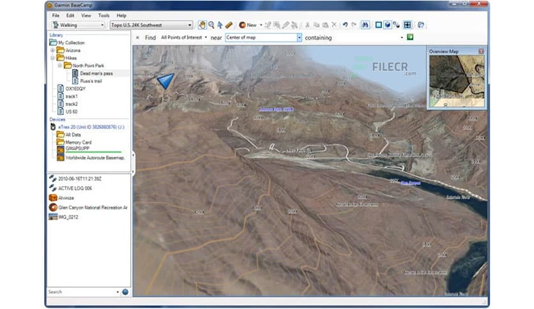The height and width of the screenshot is (309, 534).
Task: Open All Points of Interest dropdown
Action: [184, 38]
